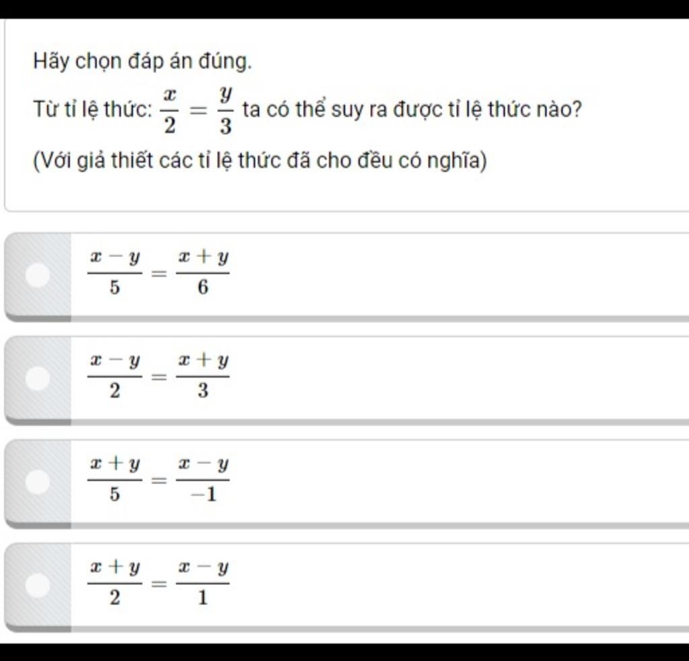Select the radio button for (x−y)/2 = (x+y)/3

coord(38,378)
